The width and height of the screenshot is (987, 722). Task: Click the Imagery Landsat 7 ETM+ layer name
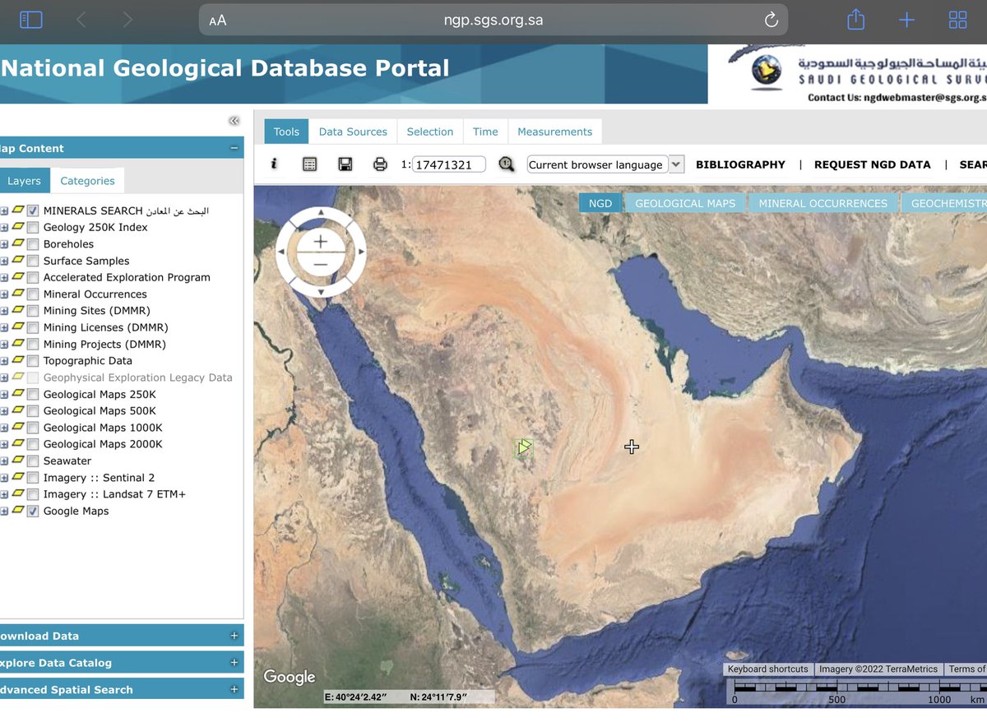(114, 494)
